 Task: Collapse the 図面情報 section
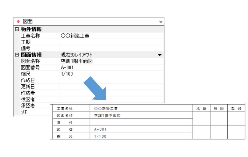pyautogui.click(x=17, y=55)
